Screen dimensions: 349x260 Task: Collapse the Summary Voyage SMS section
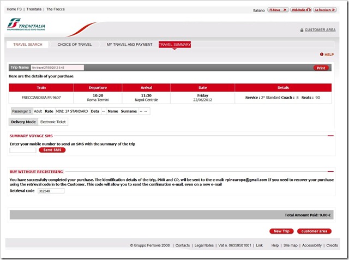click(330, 136)
